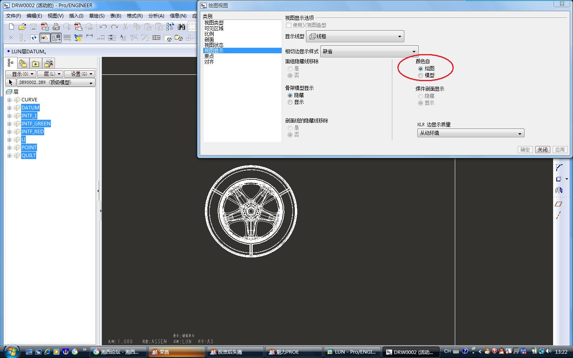Click the Windows Start orb

(11, 351)
